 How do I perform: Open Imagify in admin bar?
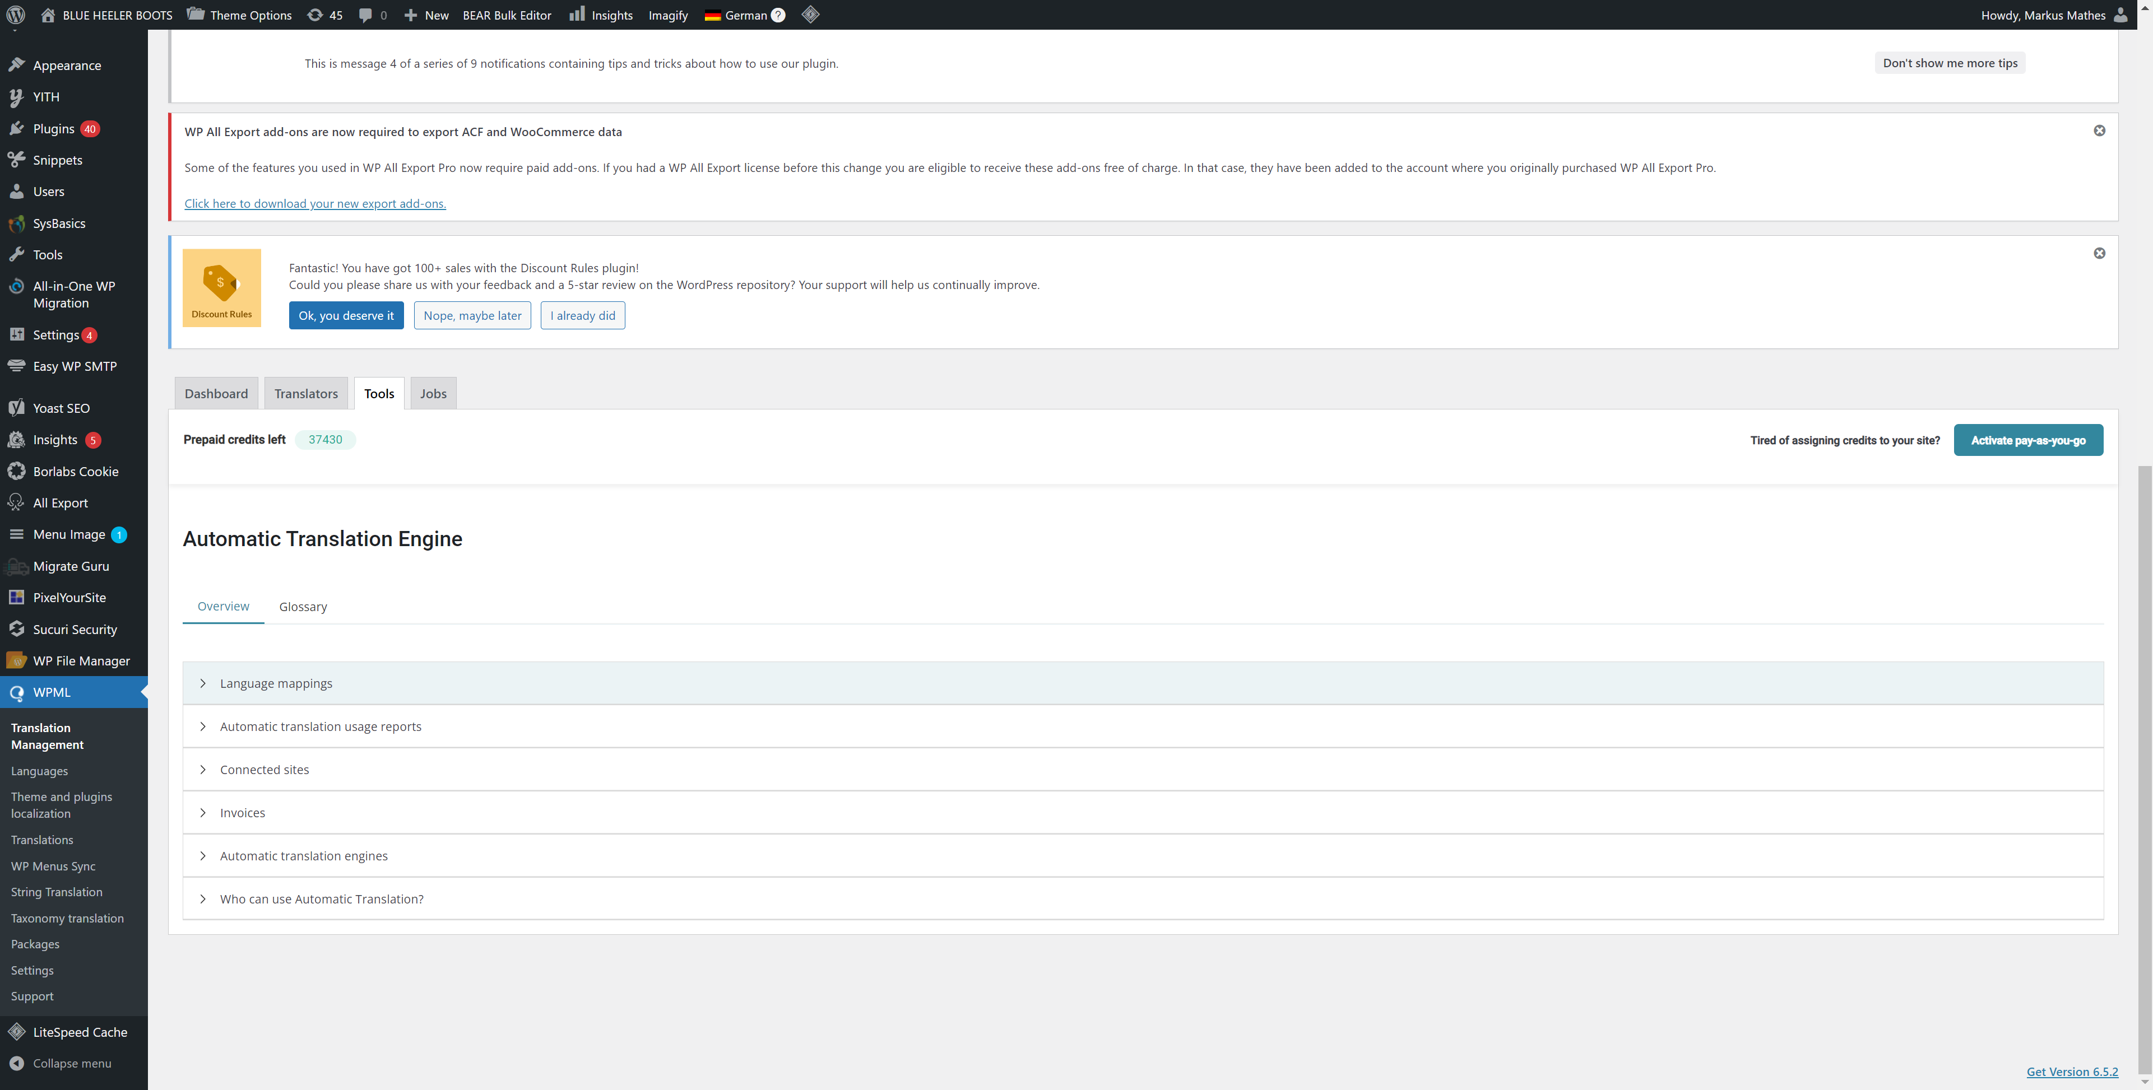click(x=668, y=15)
